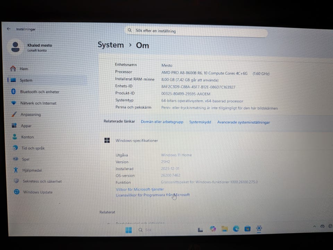Click the Bluetooth icon in the sidebar
The image size is (333, 250).
point(14,91)
